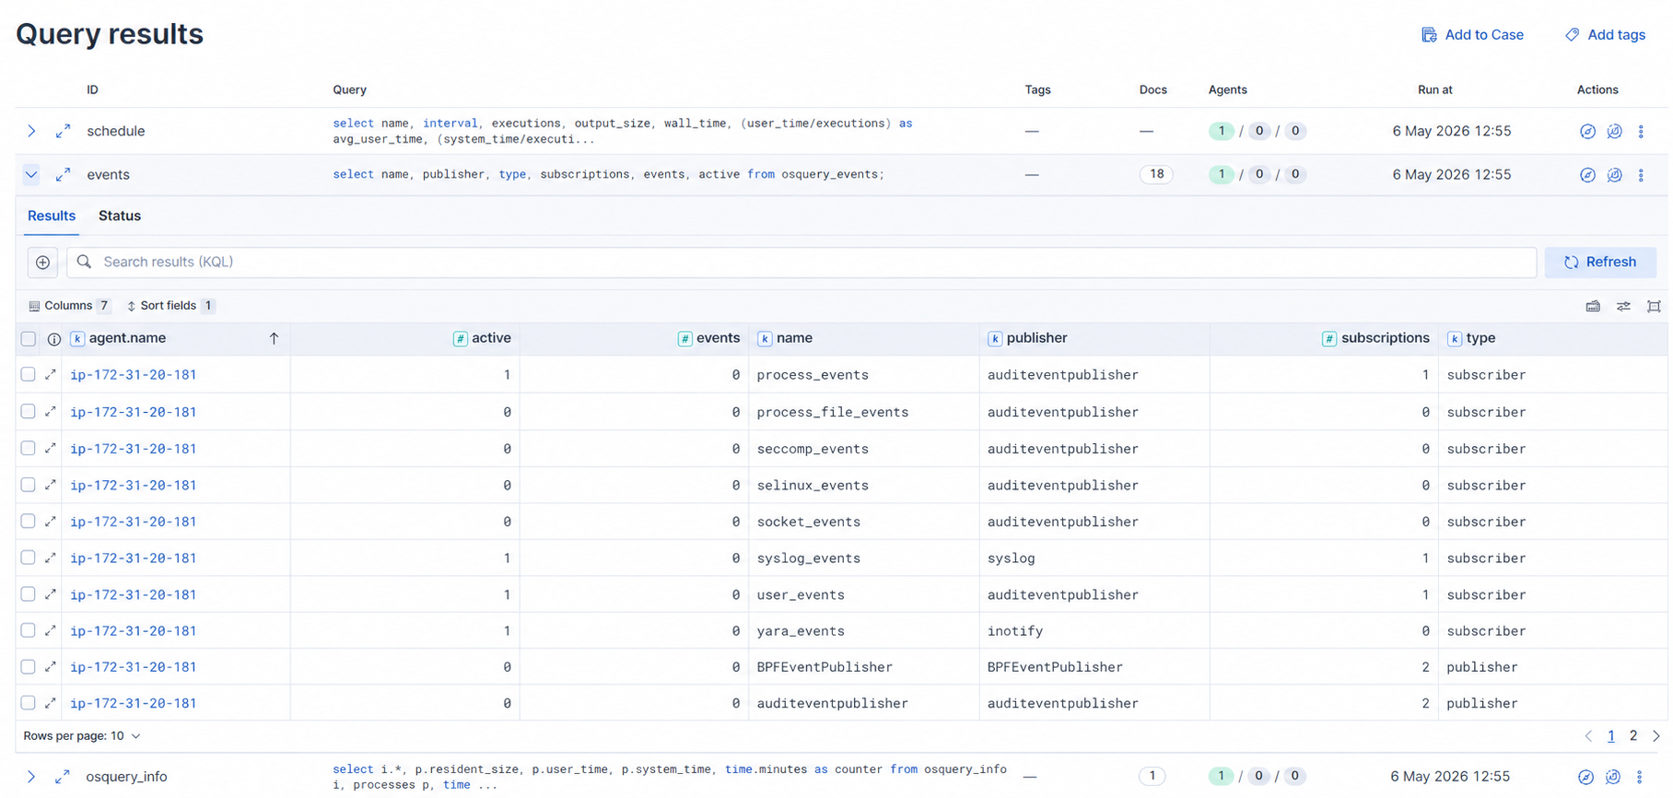The height and width of the screenshot is (798, 1673).
Task: Go to next results page arrow
Action: (1656, 736)
